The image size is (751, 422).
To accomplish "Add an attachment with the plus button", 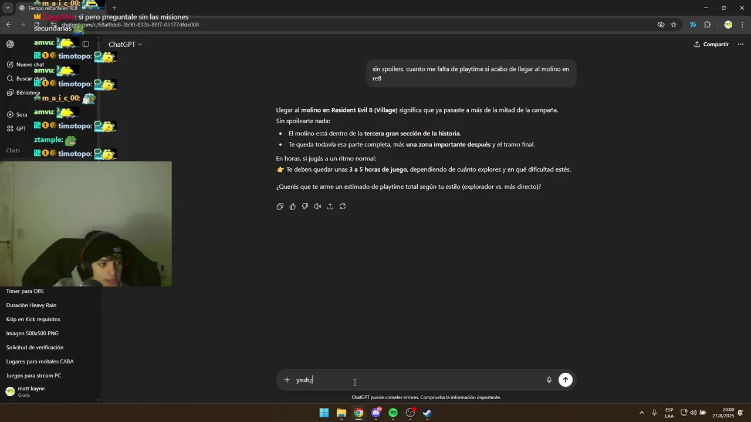I will click(287, 380).
